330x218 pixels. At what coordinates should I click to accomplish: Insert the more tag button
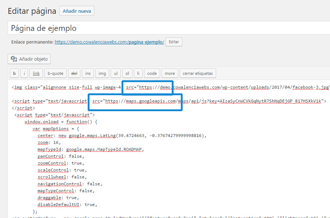[x=170, y=73]
